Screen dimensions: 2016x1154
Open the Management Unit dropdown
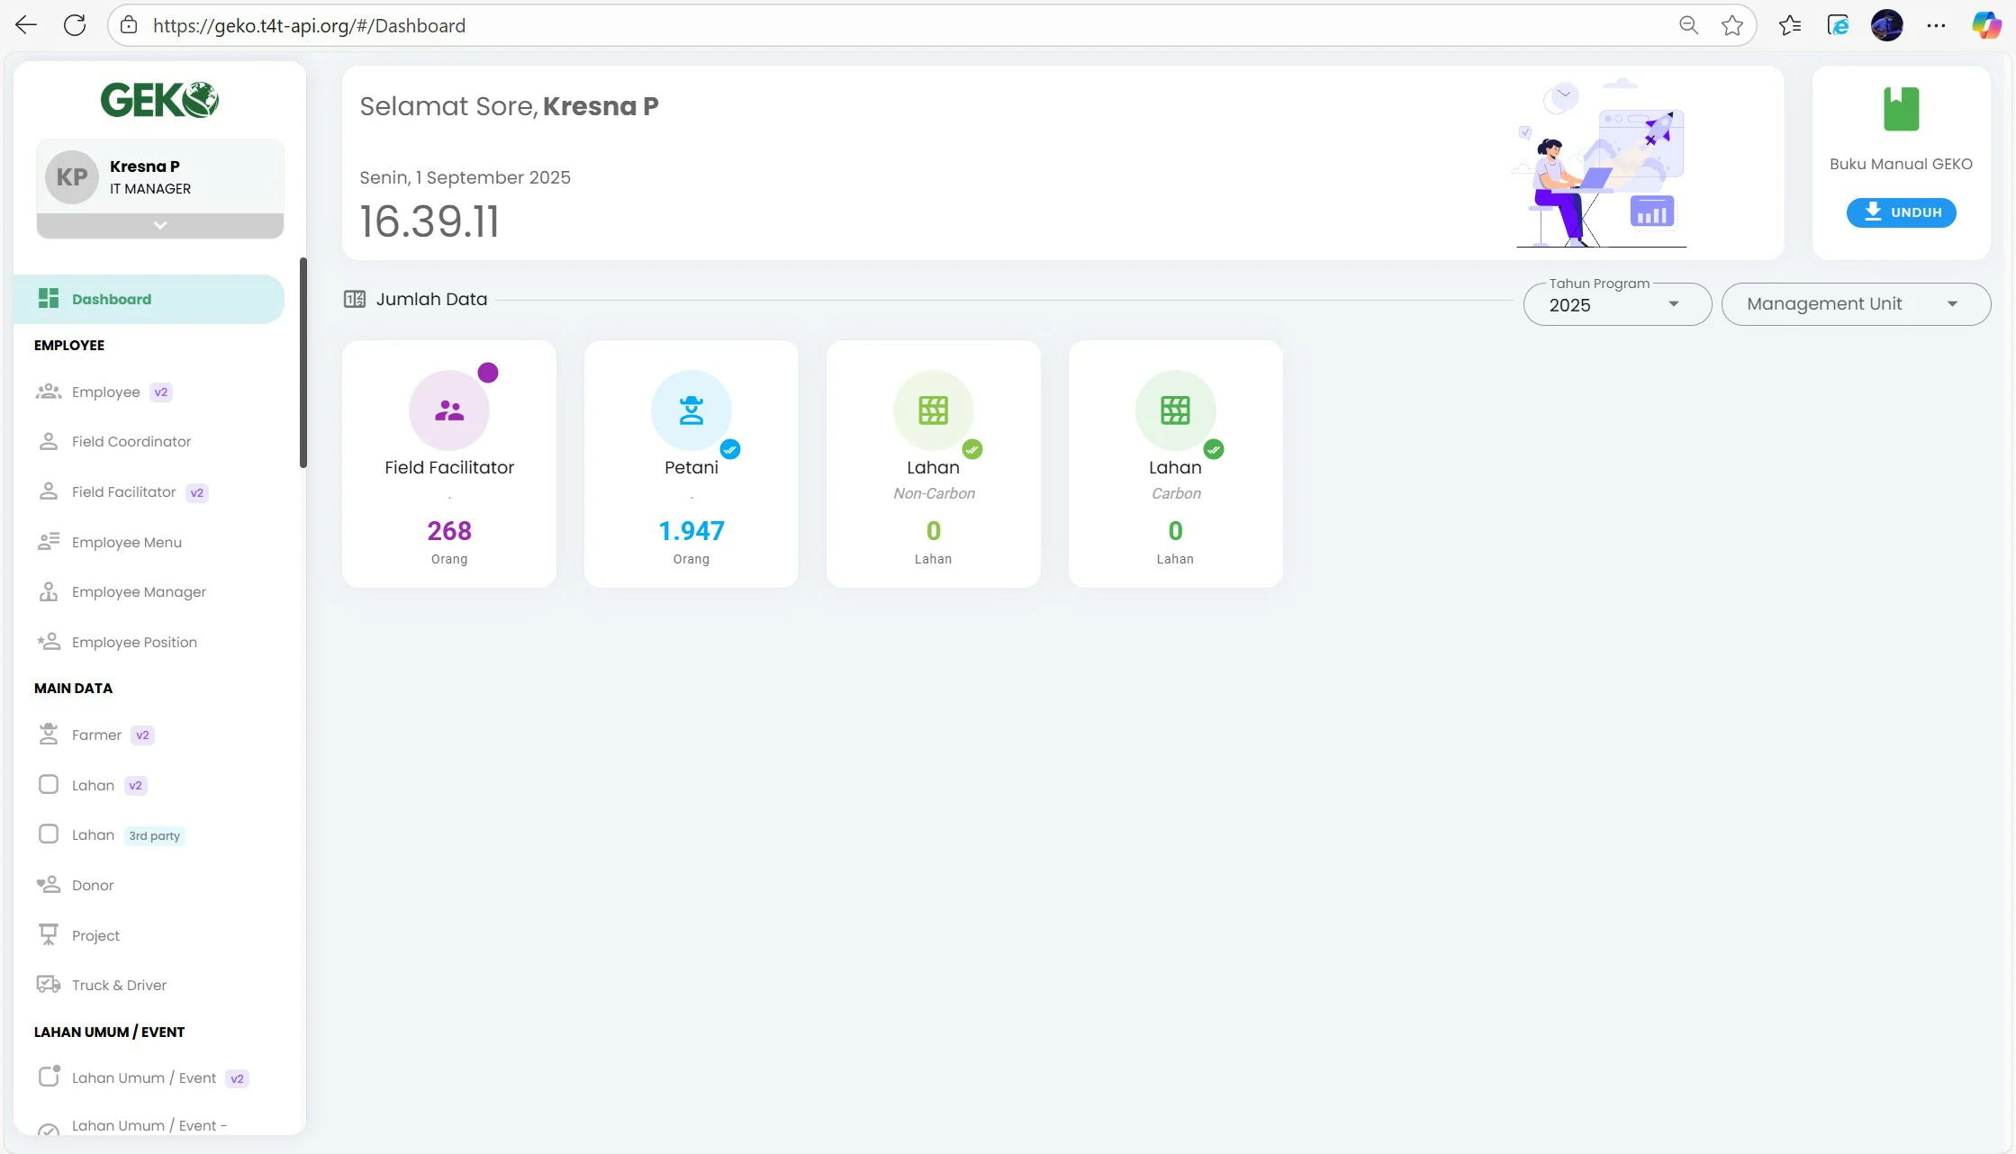point(1855,304)
